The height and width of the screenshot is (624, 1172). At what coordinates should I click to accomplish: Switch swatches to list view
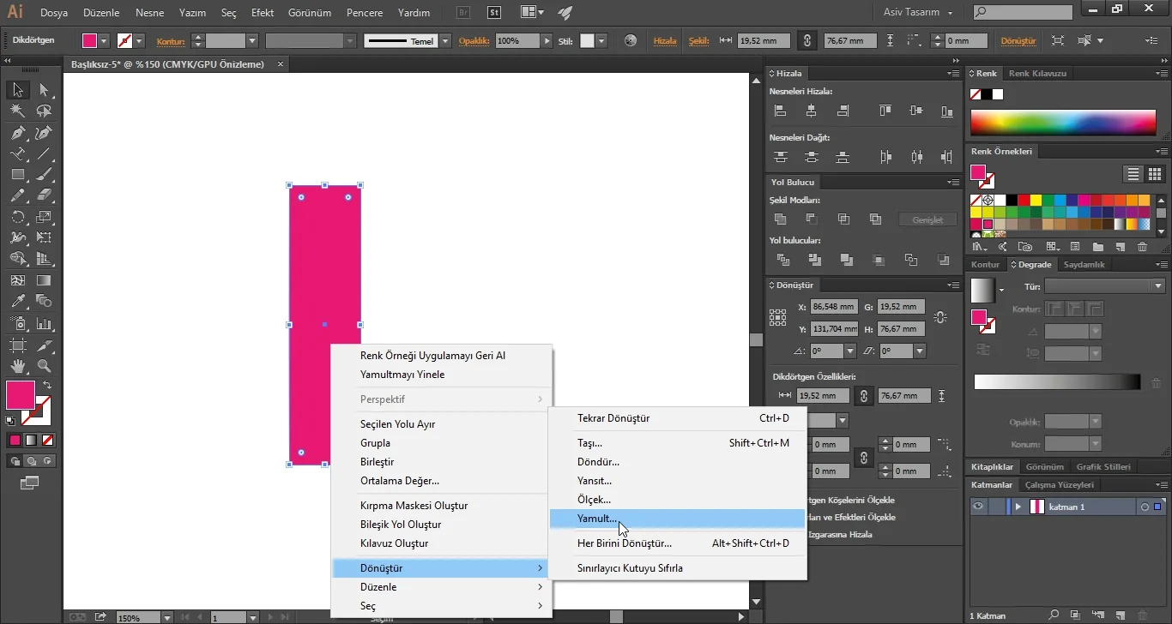click(x=1133, y=174)
